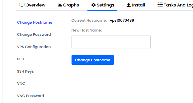Select the VNC sidebar item

21,84
